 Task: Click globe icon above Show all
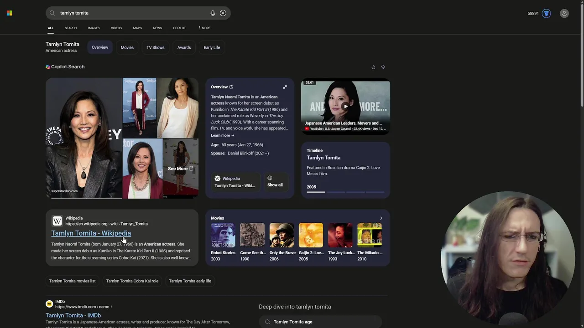[x=270, y=178]
